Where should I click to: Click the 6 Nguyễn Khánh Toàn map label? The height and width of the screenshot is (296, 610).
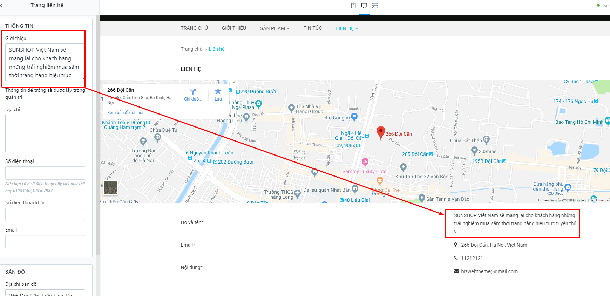click(x=209, y=153)
